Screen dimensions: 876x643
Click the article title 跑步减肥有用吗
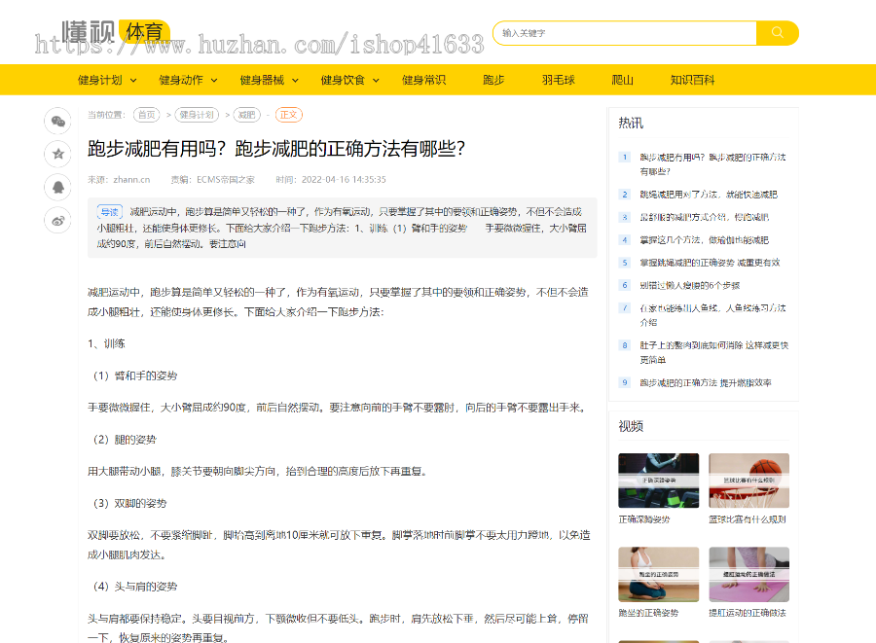tap(276, 149)
